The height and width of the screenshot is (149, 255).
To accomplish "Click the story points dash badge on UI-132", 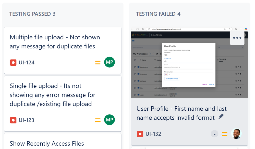I will (214, 134).
